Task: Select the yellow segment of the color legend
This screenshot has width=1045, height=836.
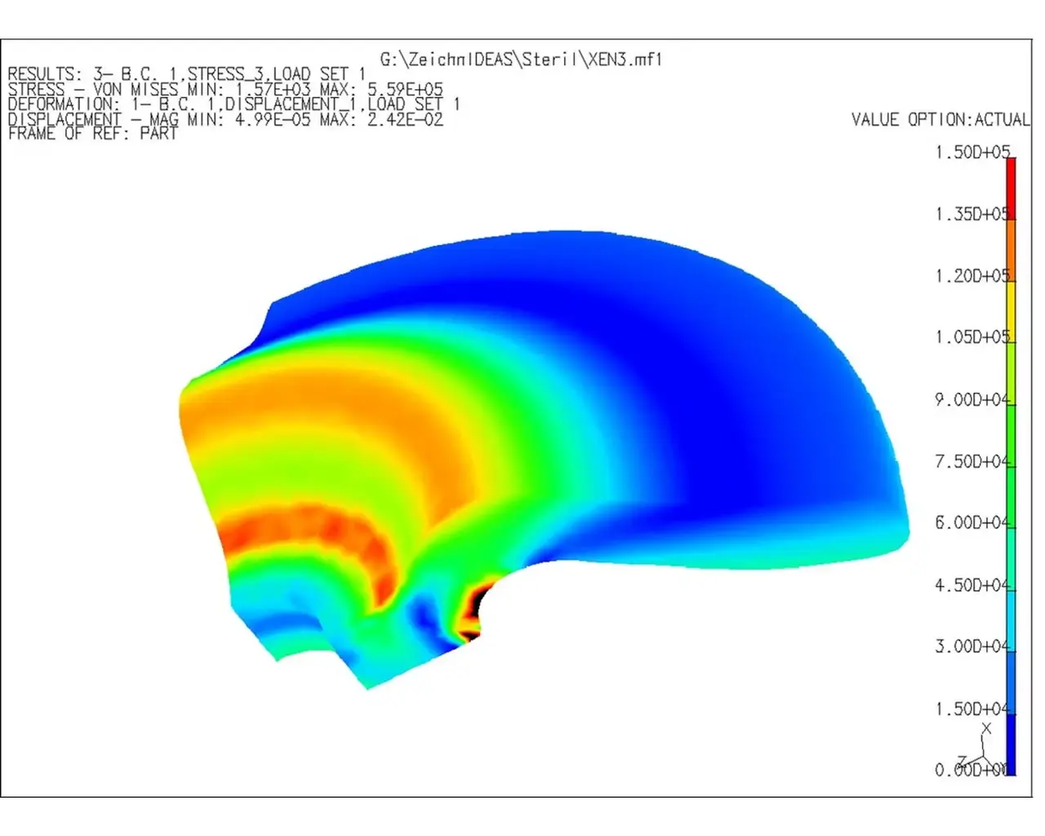Action: pos(1011,310)
